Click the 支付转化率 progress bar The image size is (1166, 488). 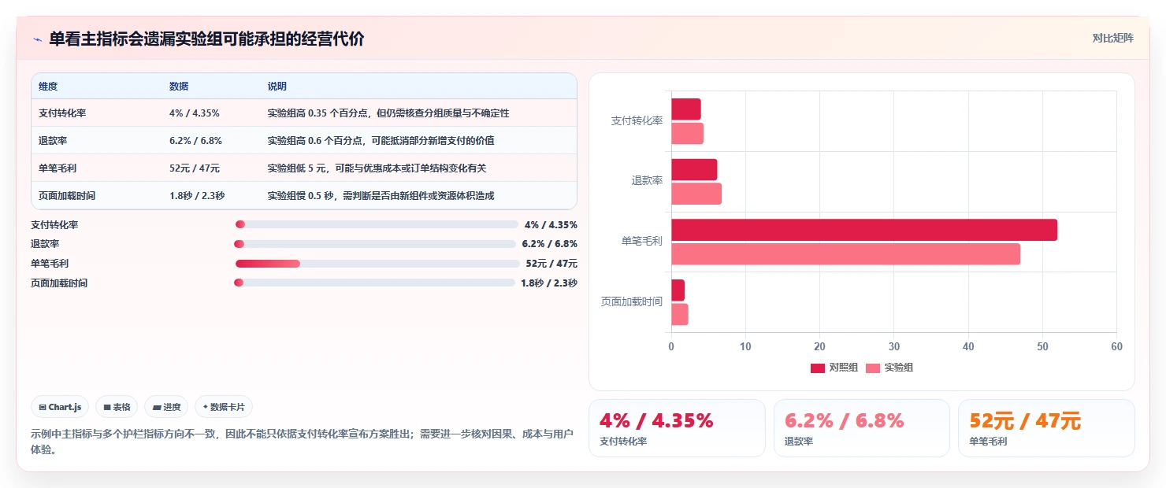[x=377, y=224]
